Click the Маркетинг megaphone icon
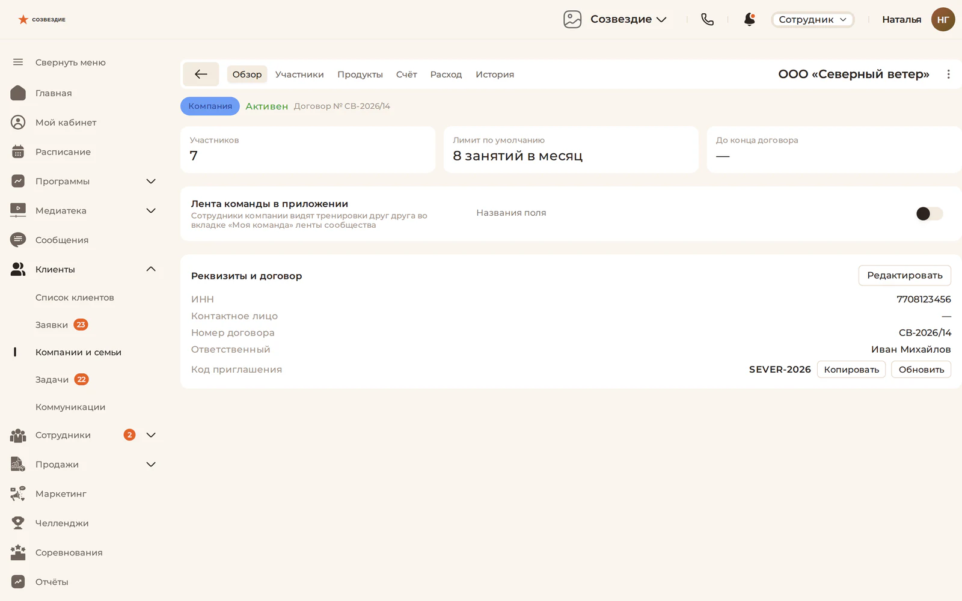962x601 pixels. (18, 494)
